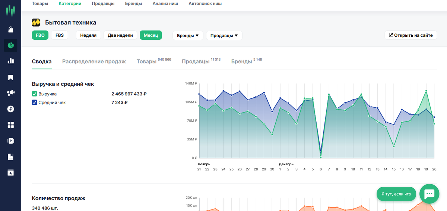447x211 pixels.
Task: Click the ruble coin sidebar icon
Action: (10, 109)
